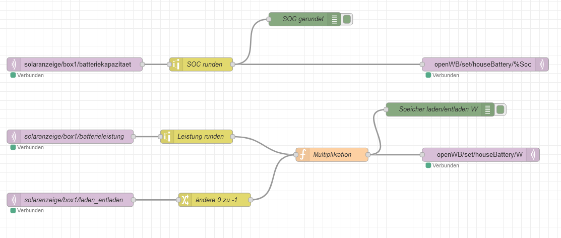Viewport: 561px width, 238px height.
Task: Toggle the Soeicher laden/entladen W debug button
Action: [500, 109]
